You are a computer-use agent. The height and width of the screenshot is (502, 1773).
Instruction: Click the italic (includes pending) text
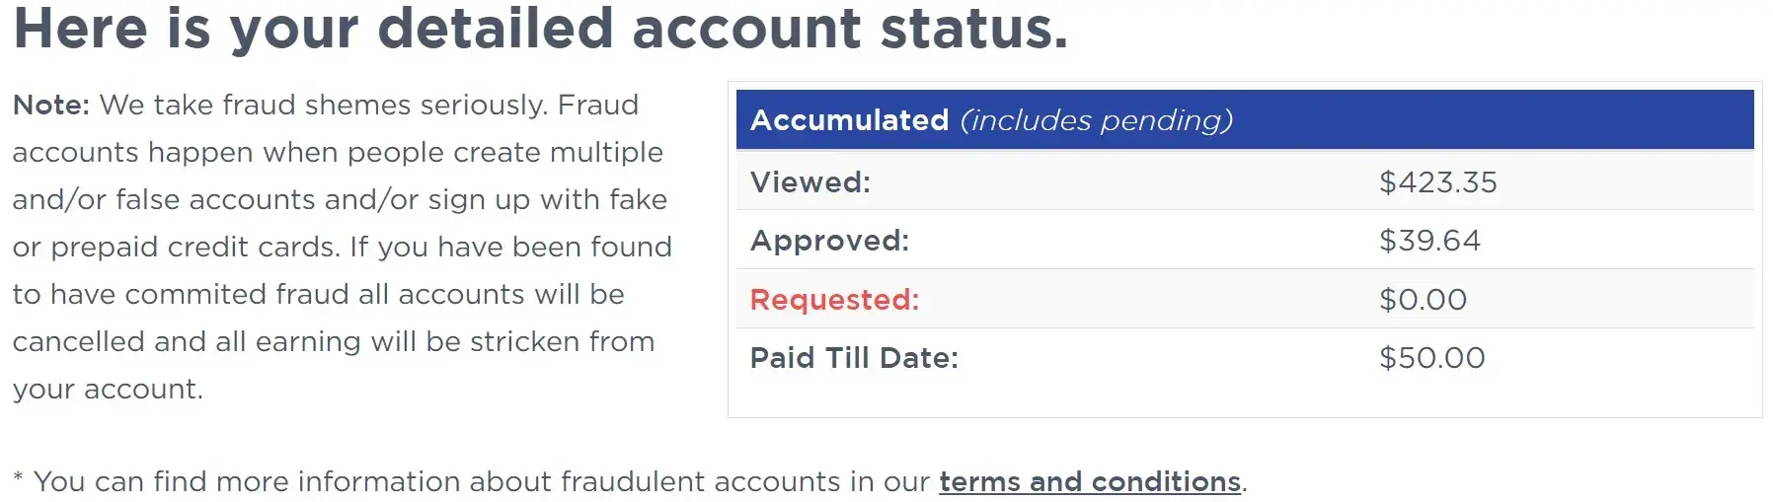(1096, 120)
